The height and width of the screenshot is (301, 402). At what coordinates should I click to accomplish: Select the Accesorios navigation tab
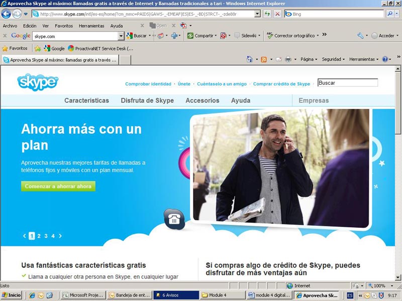(x=203, y=101)
